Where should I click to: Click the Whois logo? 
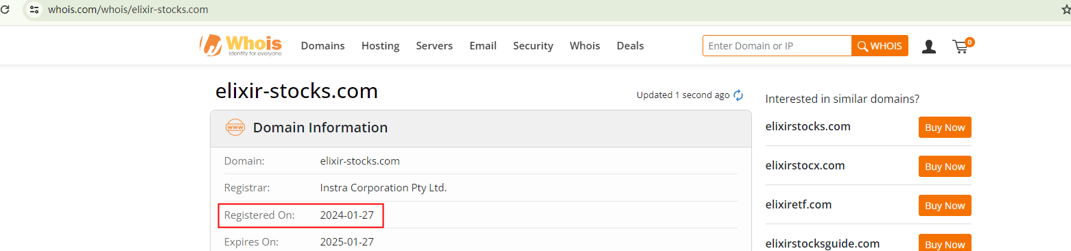(x=241, y=45)
